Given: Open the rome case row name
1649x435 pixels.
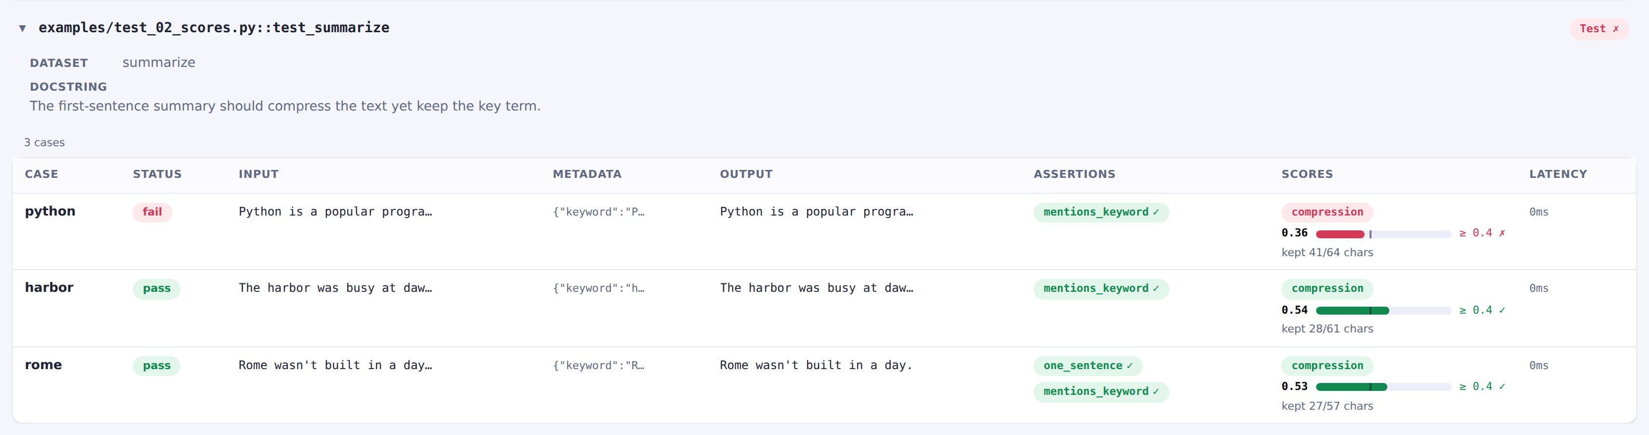Looking at the screenshot, I should pos(44,365).
